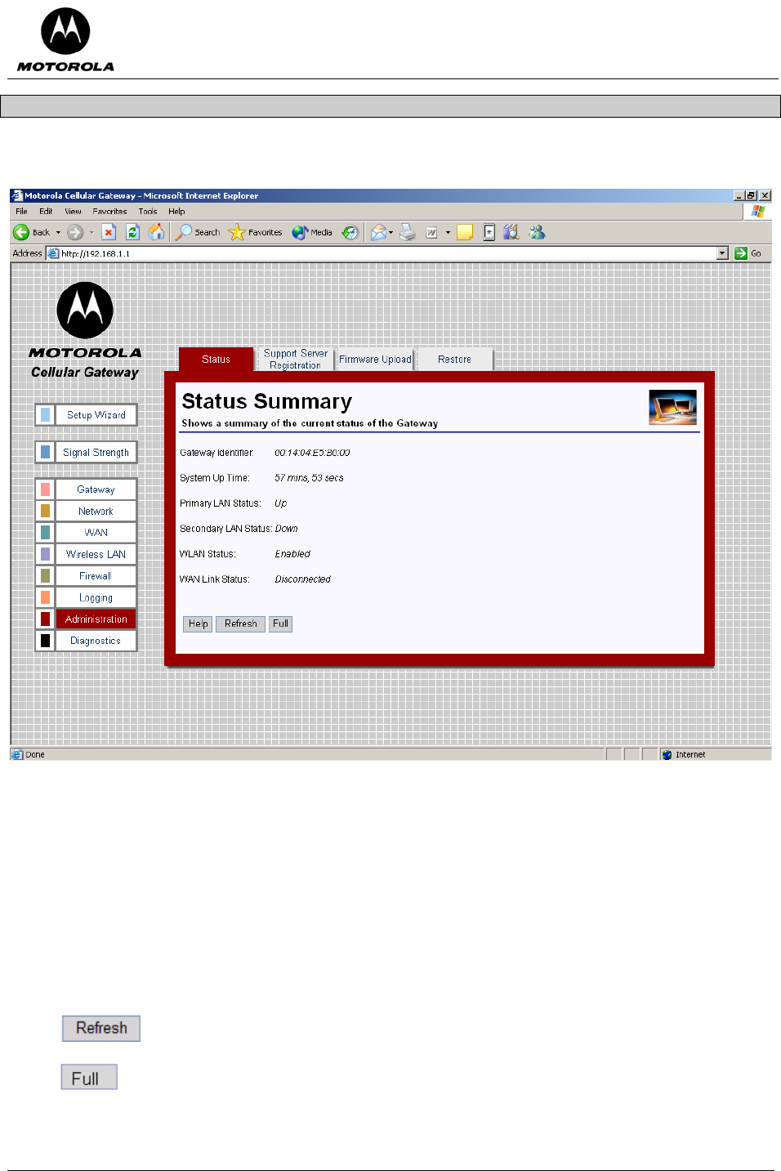Click the address field showing http://192.168.1.1
781x1171 pixels.
coord(387,253)
